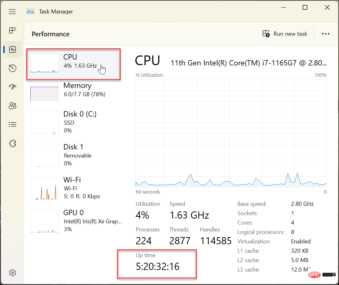Click the 60 seconds graph label
Viewport: 339px width, 285px height.
point(148,192)
